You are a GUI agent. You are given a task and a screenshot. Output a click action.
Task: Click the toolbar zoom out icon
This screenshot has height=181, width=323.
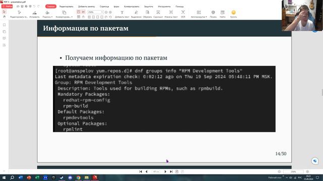tap(106, 12)
